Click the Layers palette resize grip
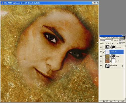The image size is (126, 103). click(x=124, y=101)
